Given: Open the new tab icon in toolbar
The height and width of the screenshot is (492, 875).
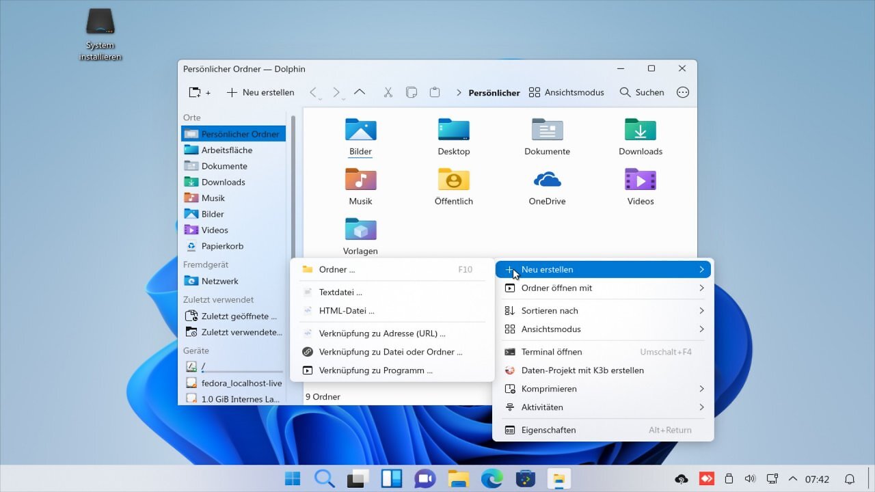Looking at the screenshot, I should tap(200, 92).
